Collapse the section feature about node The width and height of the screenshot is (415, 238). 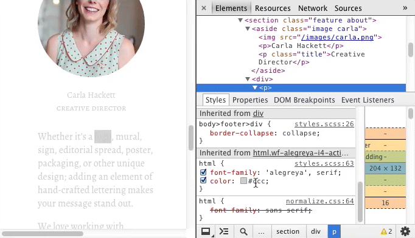tap(240, 20)
